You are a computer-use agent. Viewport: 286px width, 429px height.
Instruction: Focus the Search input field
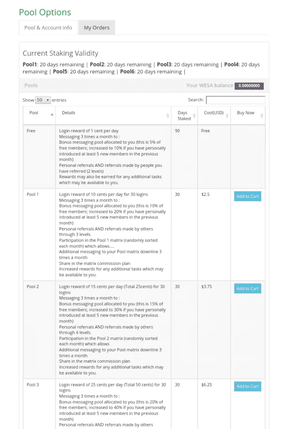pyautogui.click(x=236, y=100)
